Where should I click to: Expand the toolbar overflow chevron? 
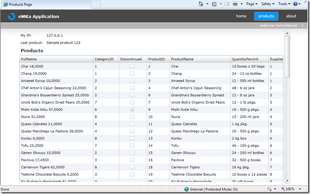click(x=306, y=1)
